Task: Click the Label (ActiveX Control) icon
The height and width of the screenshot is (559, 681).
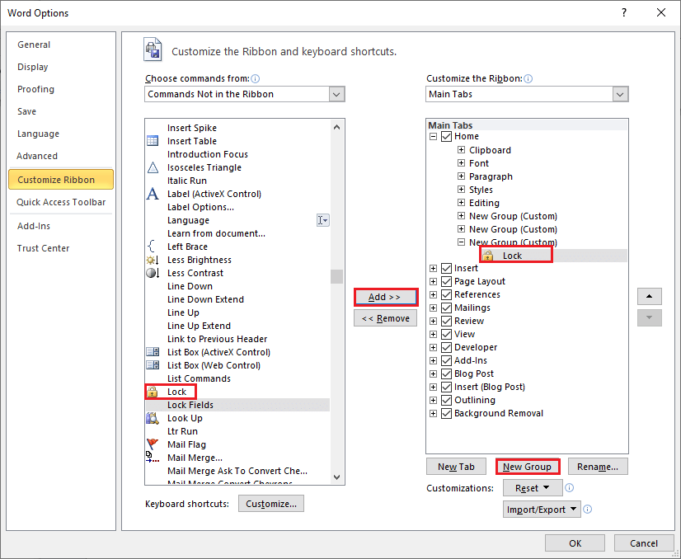Action: pos(152,194)
